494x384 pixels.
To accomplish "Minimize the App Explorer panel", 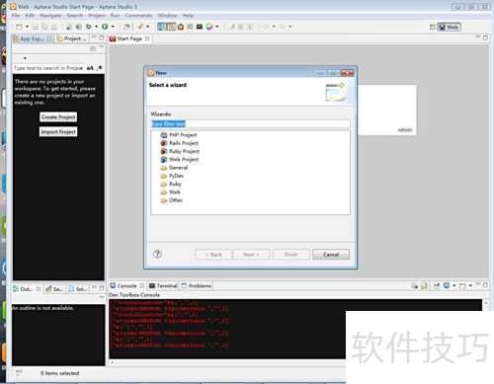I will (94, 38).
